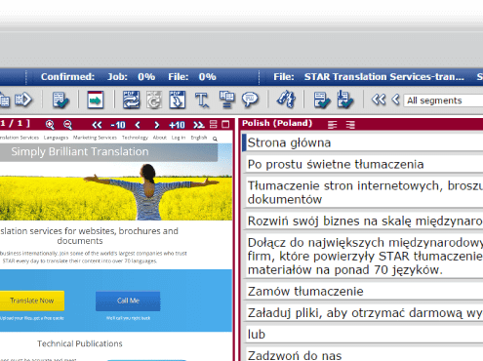Image resolution: width=483 pixels, height=361 pixels.
Task: Select the 'Załaduj pliki' segment
Action: click(364, 313)
